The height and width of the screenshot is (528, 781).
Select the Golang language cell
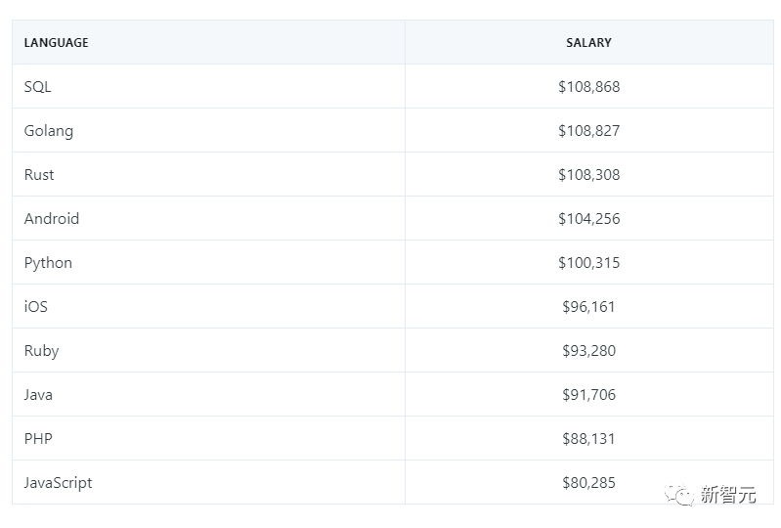[49, 131]
